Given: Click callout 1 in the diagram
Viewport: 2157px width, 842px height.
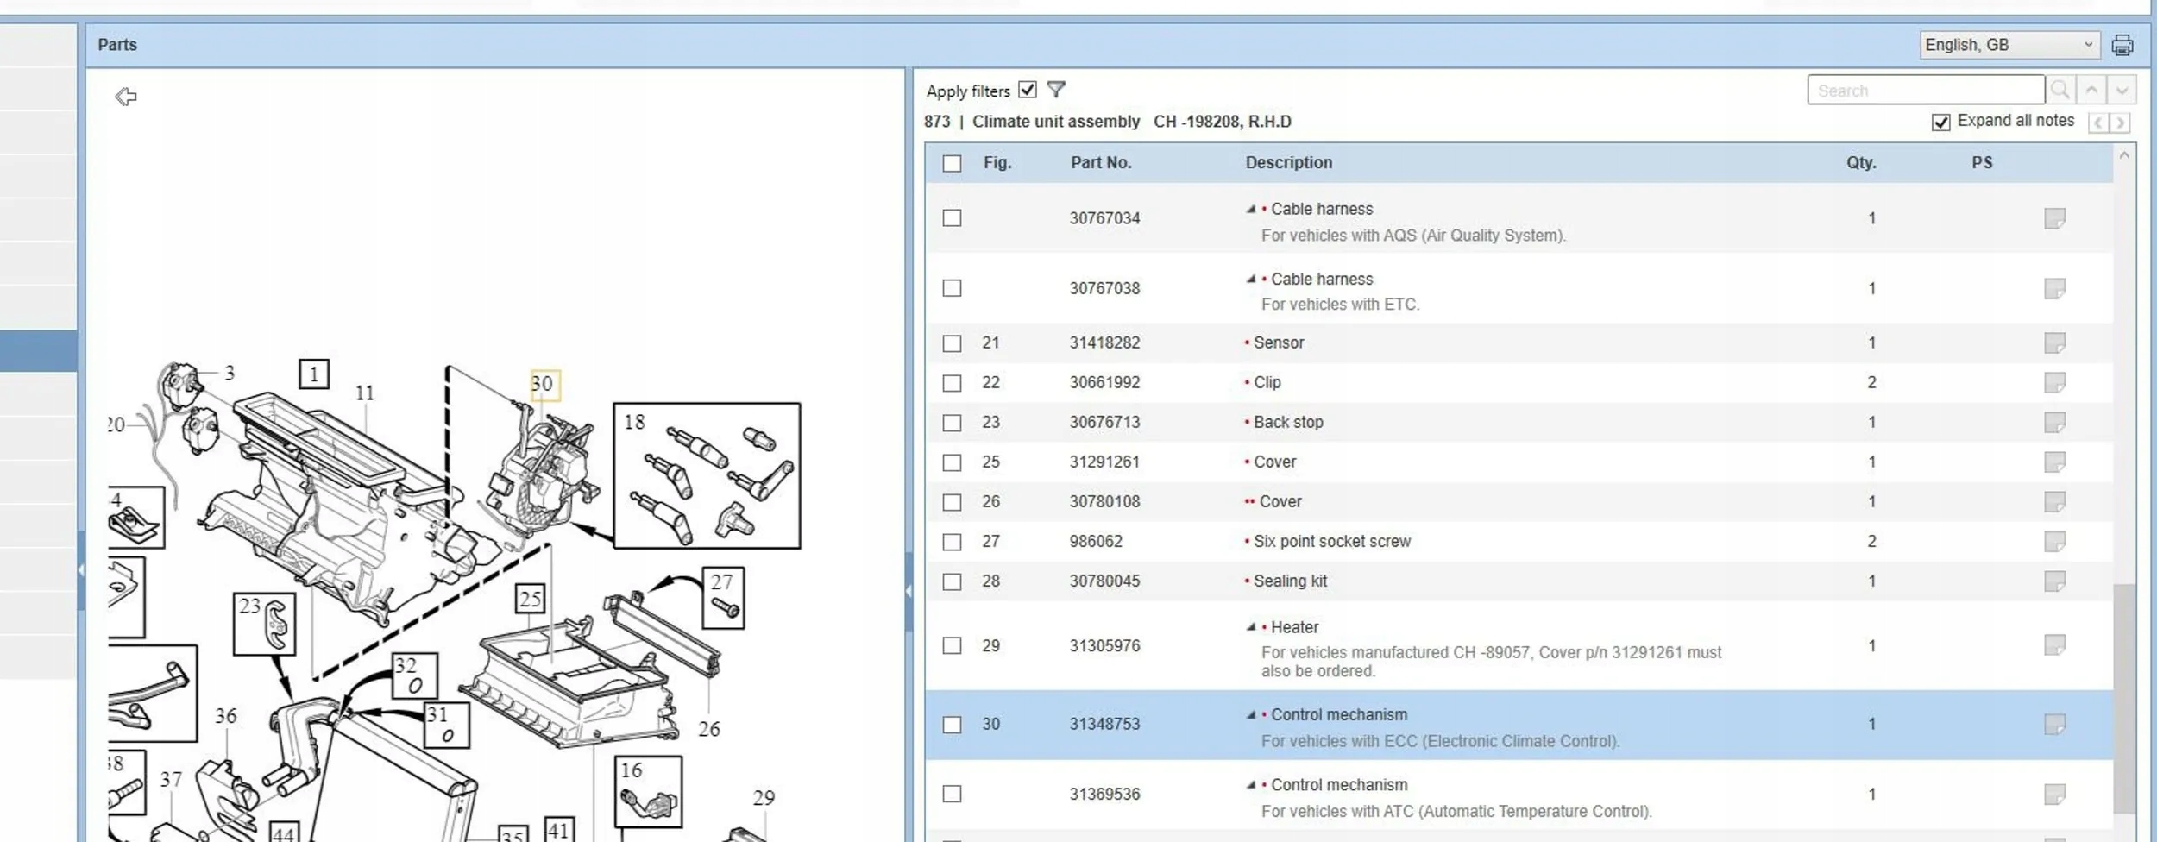Looking at the screenshot, I should (x=314, y=374).
